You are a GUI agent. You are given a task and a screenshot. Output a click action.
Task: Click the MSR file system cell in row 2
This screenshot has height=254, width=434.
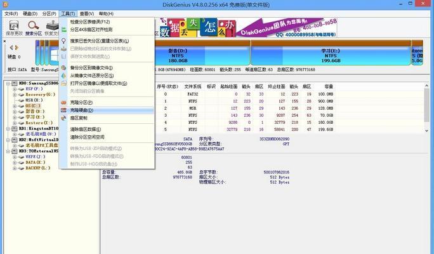point(193,109)
